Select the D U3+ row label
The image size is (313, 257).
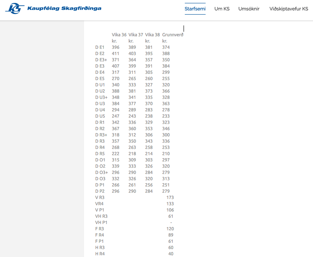click(102, 97)
